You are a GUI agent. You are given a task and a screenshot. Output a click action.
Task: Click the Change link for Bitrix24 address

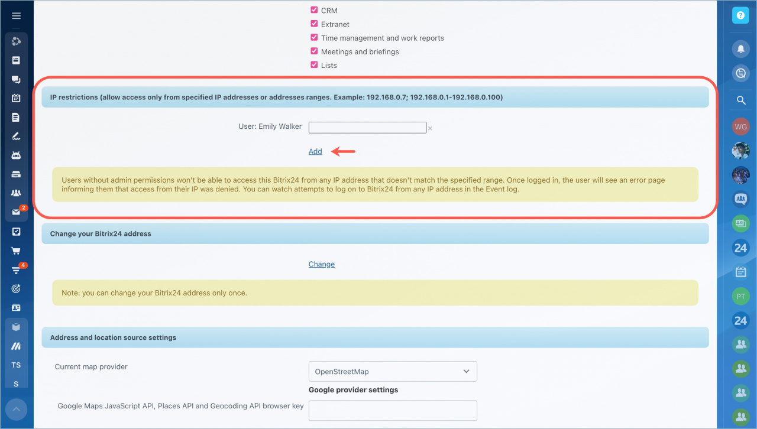point(322,264)
